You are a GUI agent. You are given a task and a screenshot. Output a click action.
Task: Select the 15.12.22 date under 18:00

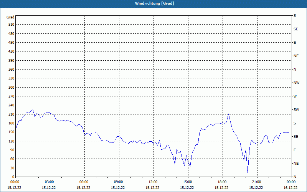pos(221,188)
